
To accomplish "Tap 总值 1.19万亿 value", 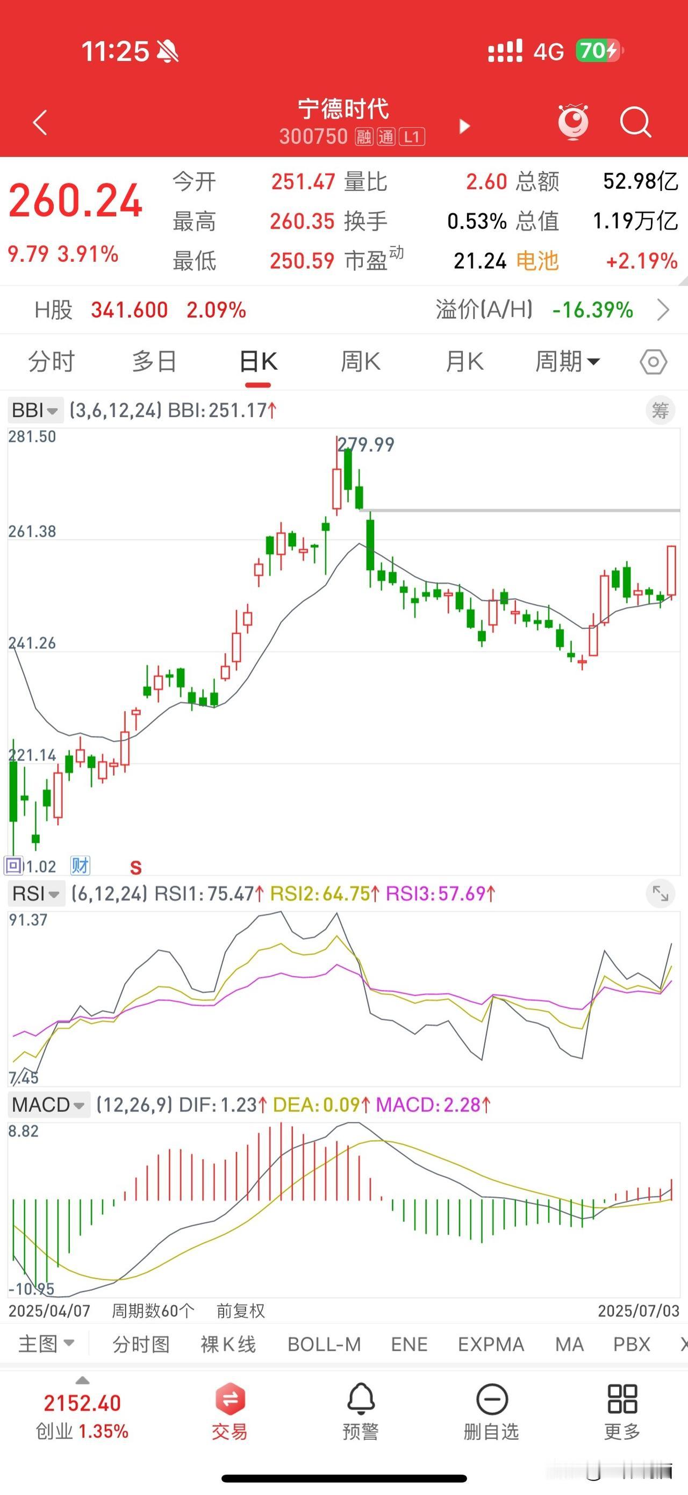I will point(635,221).
